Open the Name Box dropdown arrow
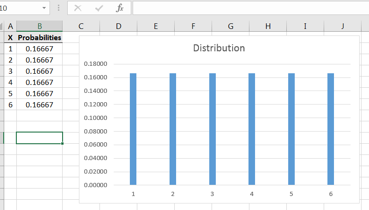This screenshot has width=369, height=210. click(x=44, y=8)
